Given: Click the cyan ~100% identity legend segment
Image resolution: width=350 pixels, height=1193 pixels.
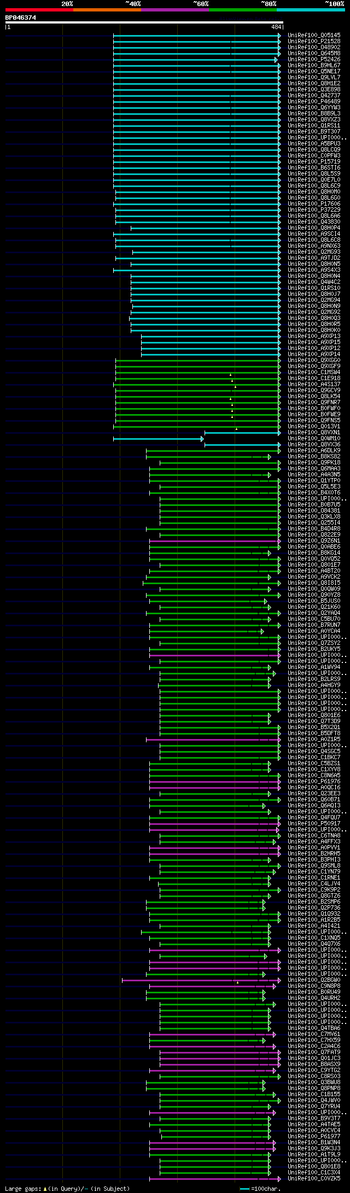Looking at the screenshot, I should tap(311, 9).
